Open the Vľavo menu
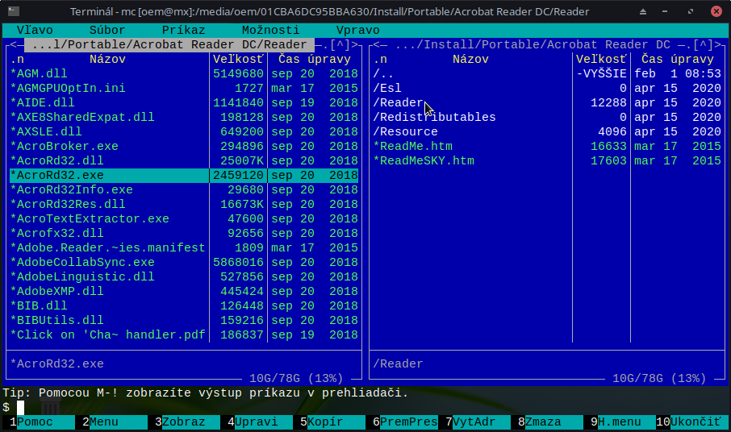Image resolution: width=731 pixels, height=432 pixels. tap(35, 31)
